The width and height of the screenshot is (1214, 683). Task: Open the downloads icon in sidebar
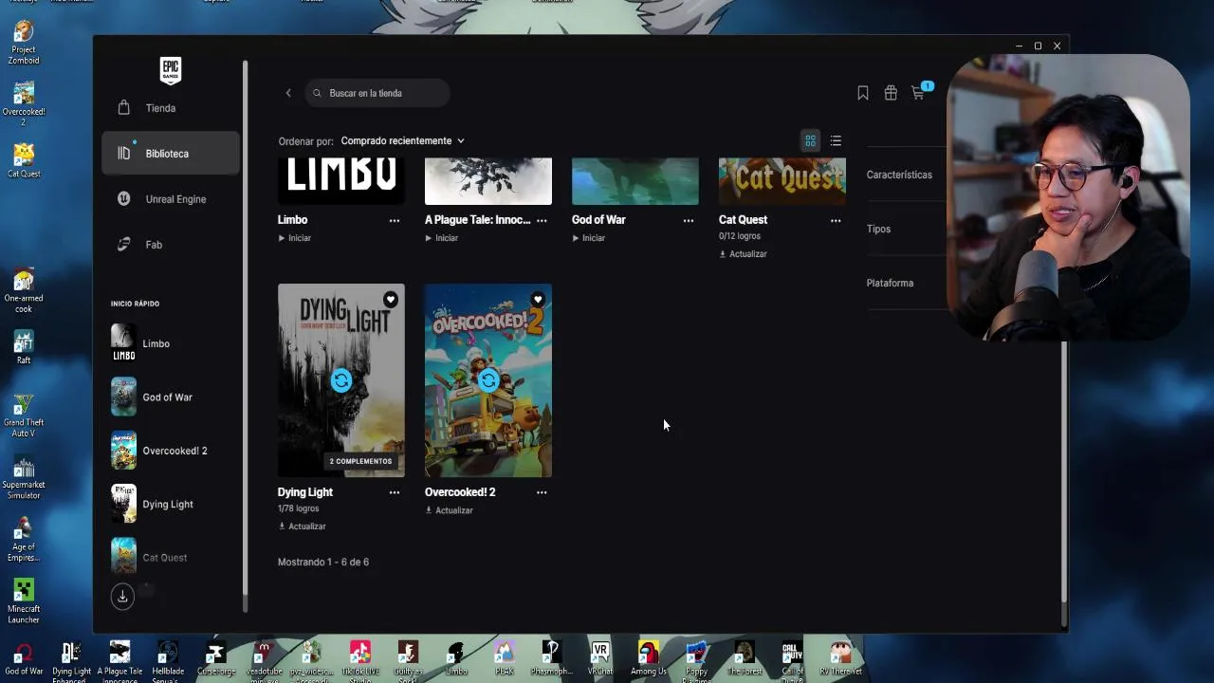coord(122,597)
